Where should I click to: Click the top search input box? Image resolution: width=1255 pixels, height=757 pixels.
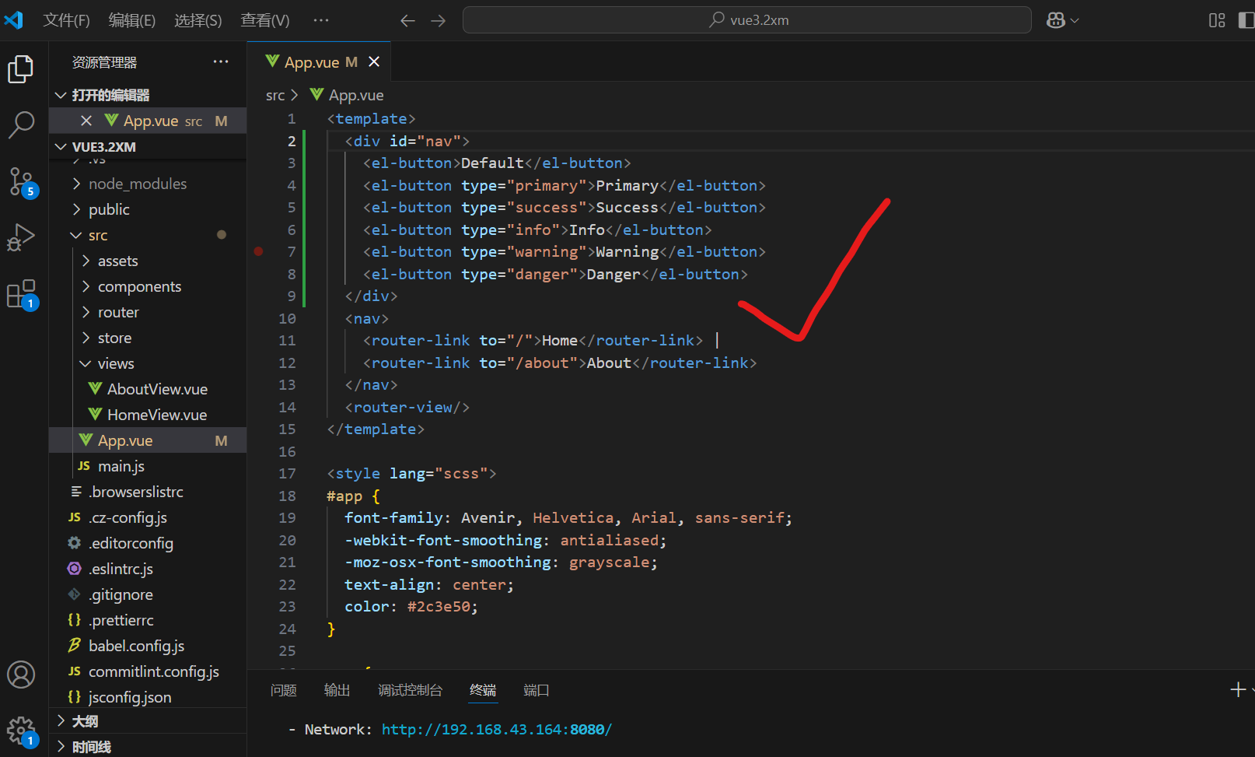coord(746,19)
